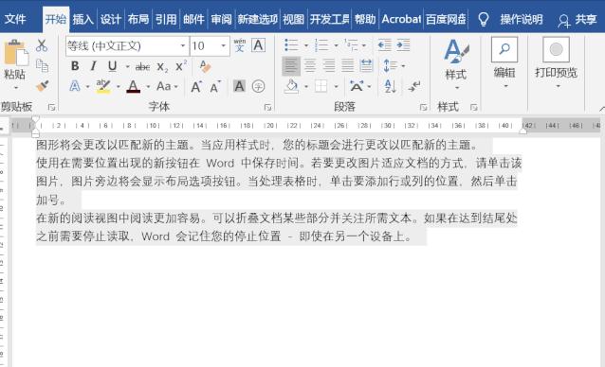Open the Styles gallery button

(x=456, y=63)
